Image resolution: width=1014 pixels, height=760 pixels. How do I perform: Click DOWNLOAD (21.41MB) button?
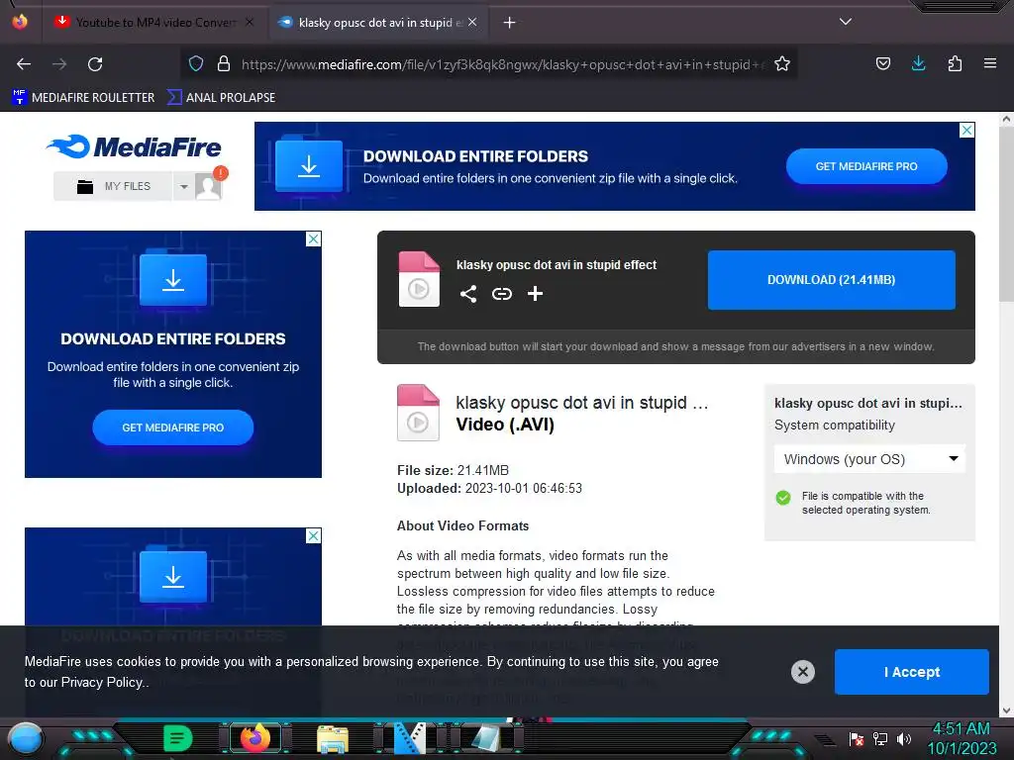click(831, 280)
